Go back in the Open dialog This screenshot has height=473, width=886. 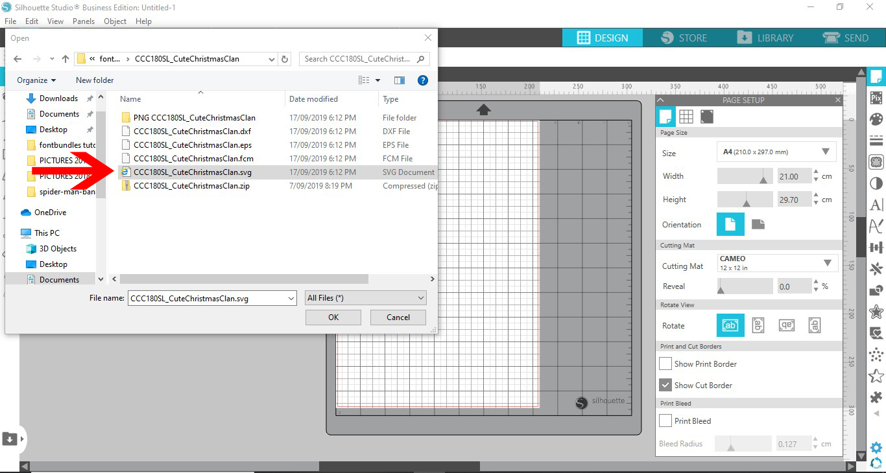(x=18, y=59)
